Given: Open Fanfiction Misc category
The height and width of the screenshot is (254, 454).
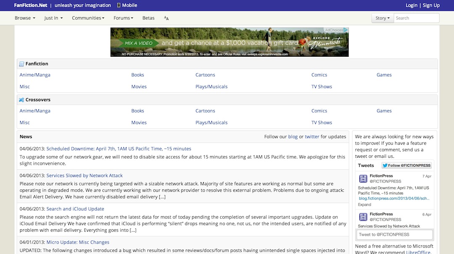Looking at the screenshot, I should point(25,87).
